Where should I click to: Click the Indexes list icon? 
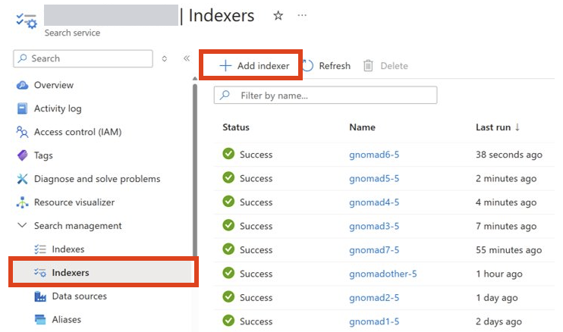point(40,249)
